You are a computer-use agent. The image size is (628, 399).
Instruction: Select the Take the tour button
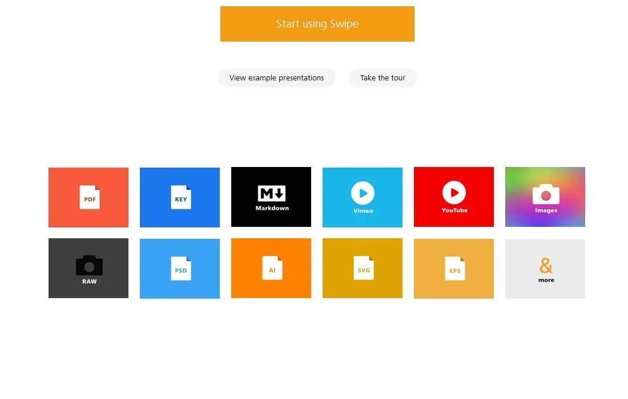383,78
